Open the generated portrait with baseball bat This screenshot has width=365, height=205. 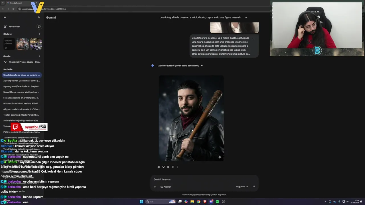(191, 118)
